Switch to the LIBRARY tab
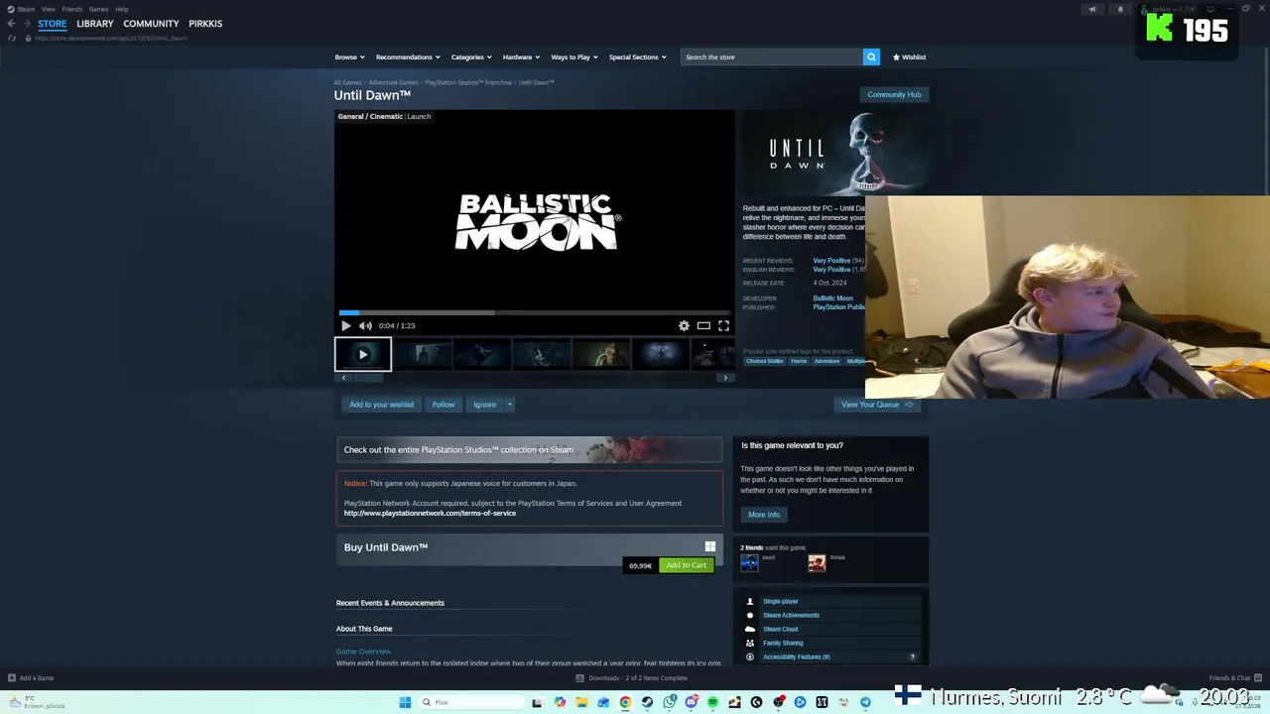 (95, 23)
